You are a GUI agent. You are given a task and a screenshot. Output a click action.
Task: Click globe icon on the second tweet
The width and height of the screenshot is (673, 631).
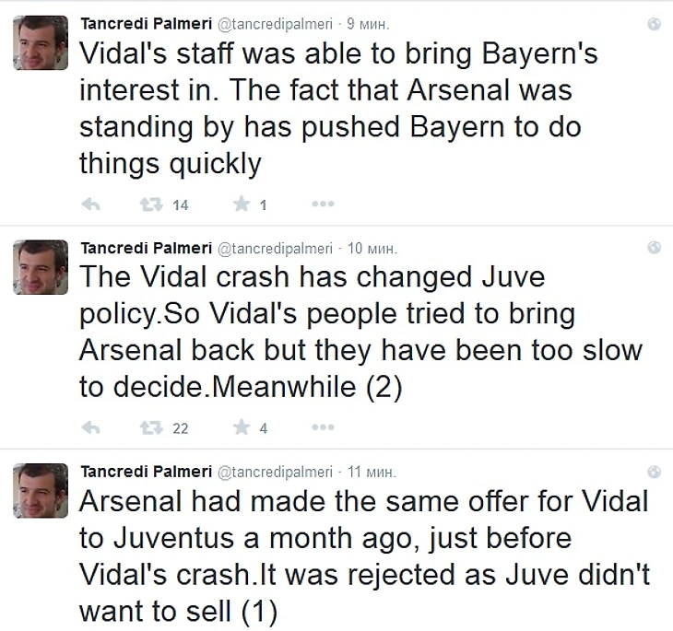pyautogui.click(x=655, y=247)
